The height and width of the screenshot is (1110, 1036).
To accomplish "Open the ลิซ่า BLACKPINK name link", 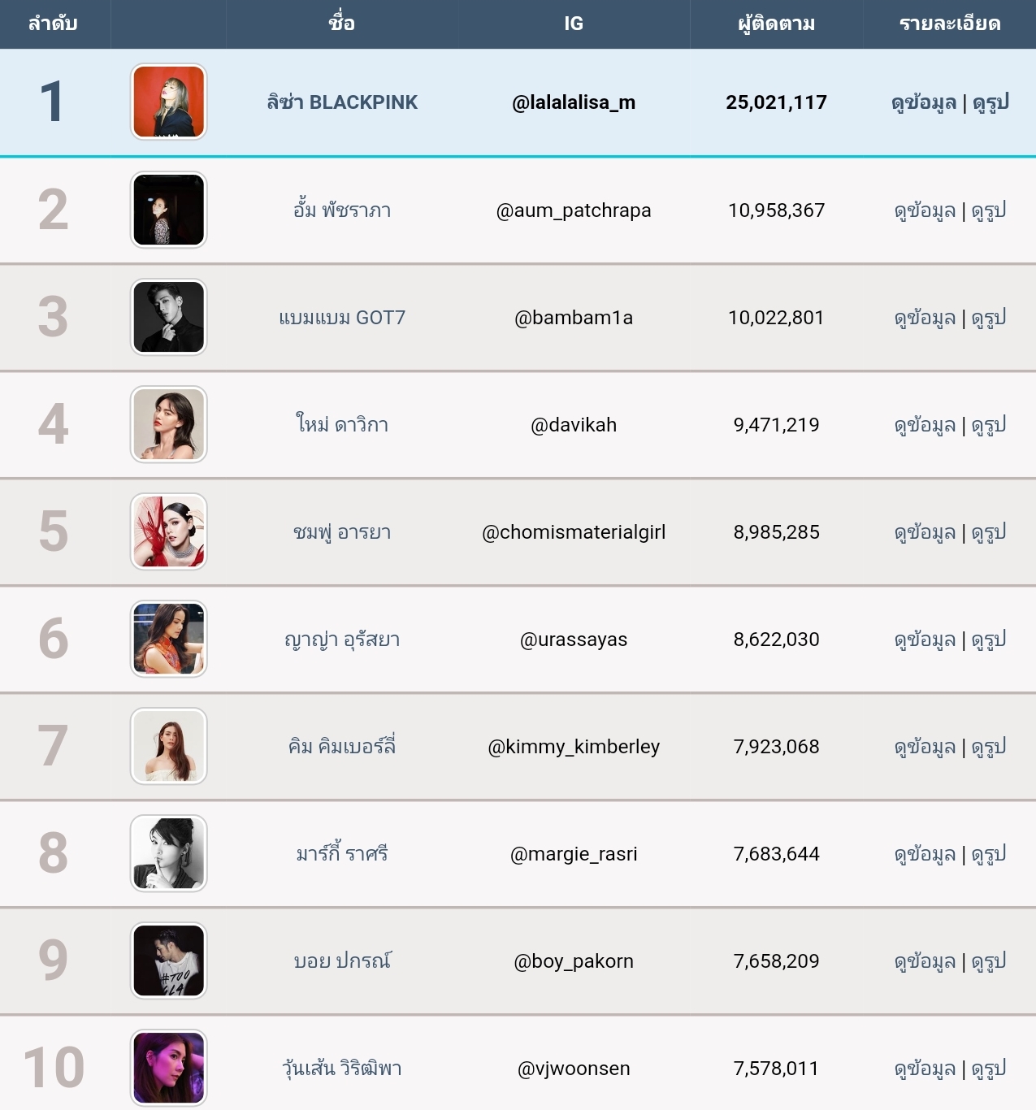I will (342, 102).
